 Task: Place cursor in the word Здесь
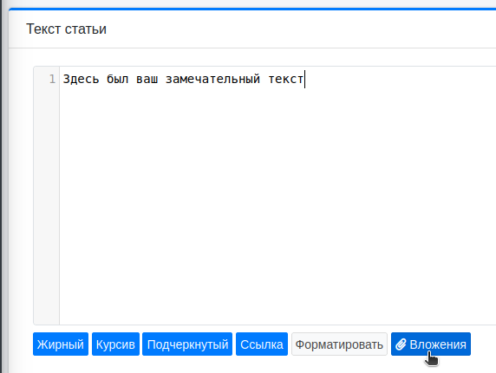(x=81, y=79)
